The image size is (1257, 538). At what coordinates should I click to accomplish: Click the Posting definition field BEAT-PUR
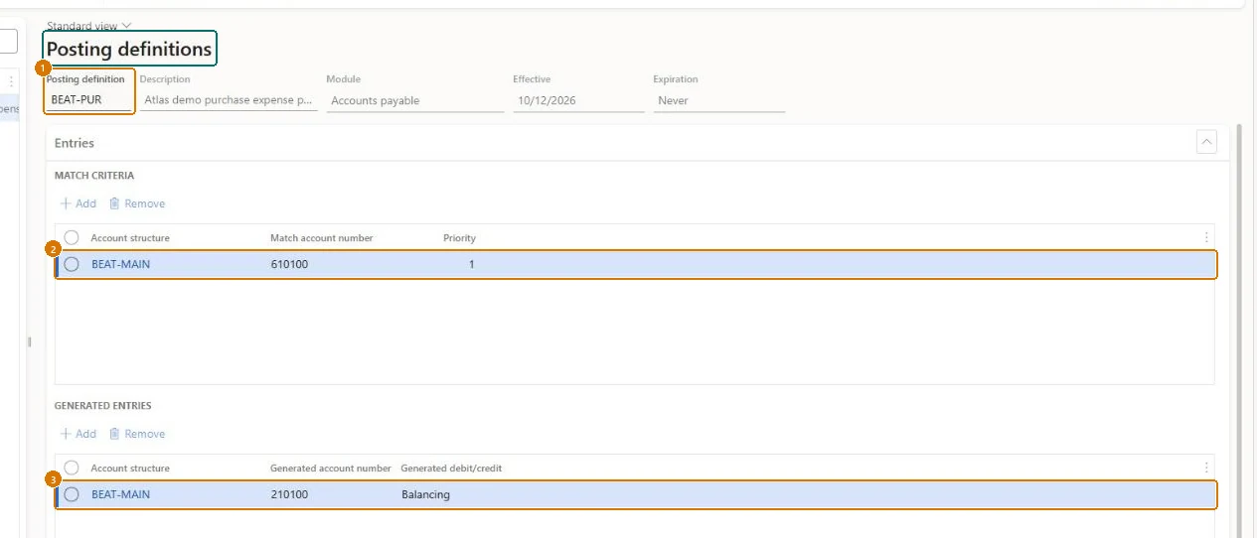pyautogui.click(x=88, y=100)
